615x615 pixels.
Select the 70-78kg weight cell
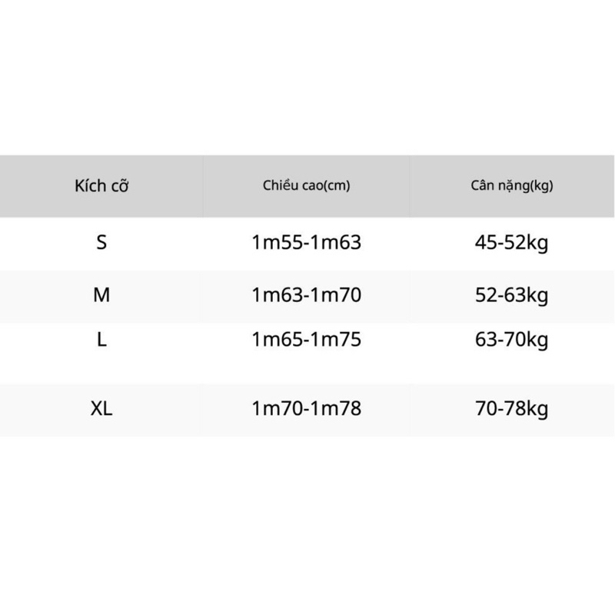(x=512, y=409)
